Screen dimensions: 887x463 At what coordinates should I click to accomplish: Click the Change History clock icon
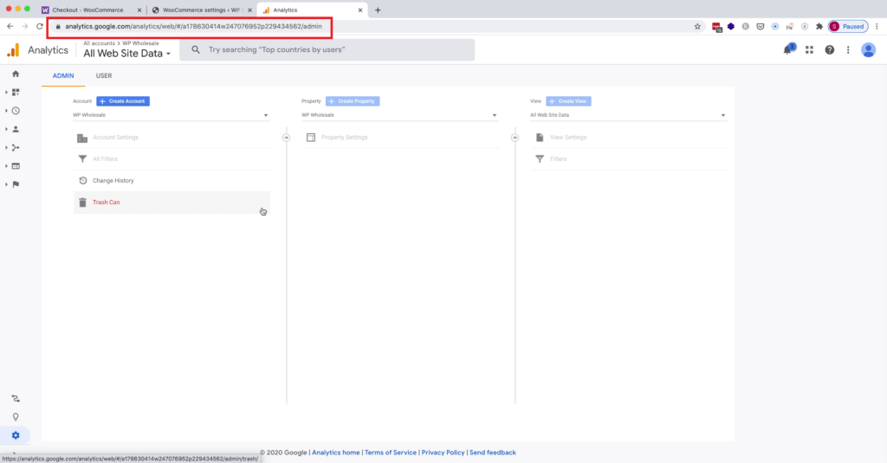click(82, 181)
